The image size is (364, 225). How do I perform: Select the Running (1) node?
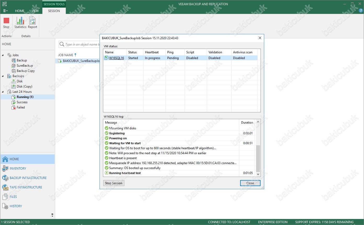[x=25, y=97]
